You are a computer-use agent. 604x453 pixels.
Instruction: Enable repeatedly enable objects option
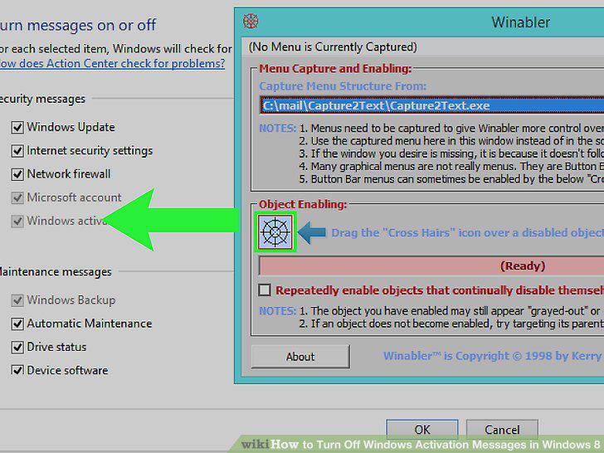pyautogui.click(x=265, y=290)
